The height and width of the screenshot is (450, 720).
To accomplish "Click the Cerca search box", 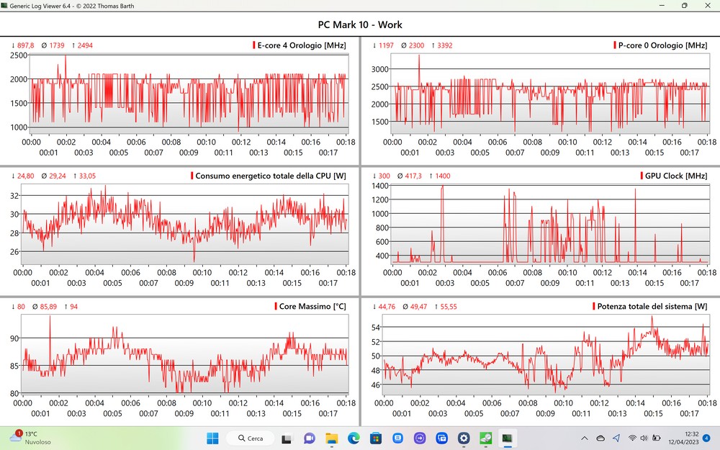I will click(x=251, y=438).
